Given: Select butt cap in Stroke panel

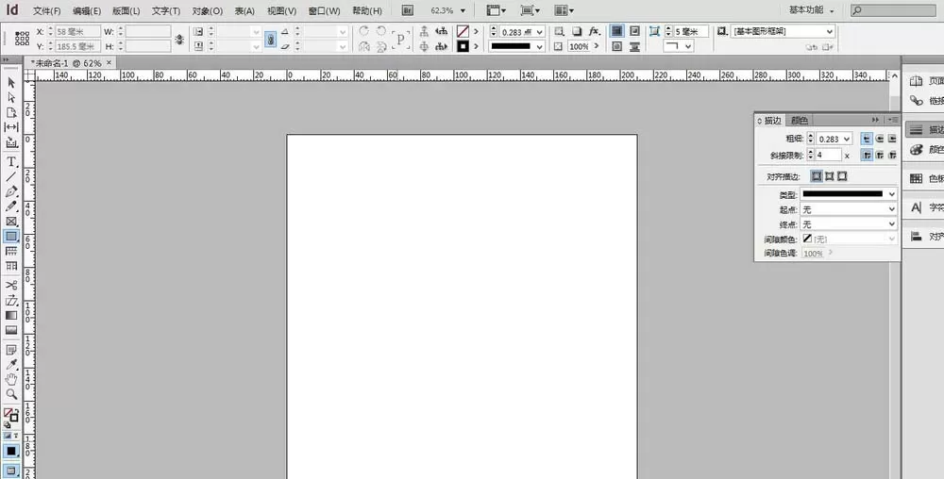Looking at the screenshot, I should click(867, 139).
